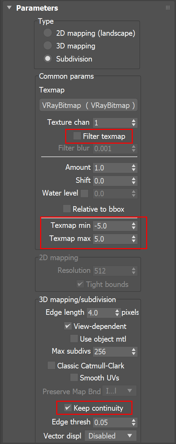Enable the Filter texmap checkbox

click(77, 136)
